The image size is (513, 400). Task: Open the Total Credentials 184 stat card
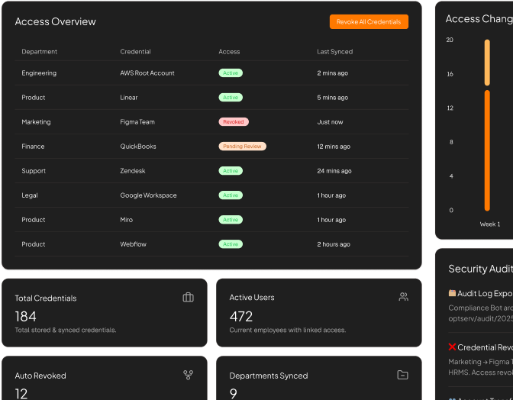tap(104, 313)
